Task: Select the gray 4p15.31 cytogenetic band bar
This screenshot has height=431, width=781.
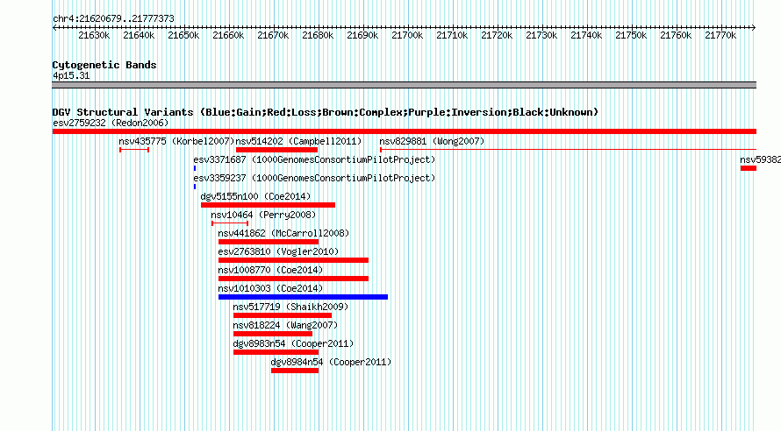Action: click(405, 85)
